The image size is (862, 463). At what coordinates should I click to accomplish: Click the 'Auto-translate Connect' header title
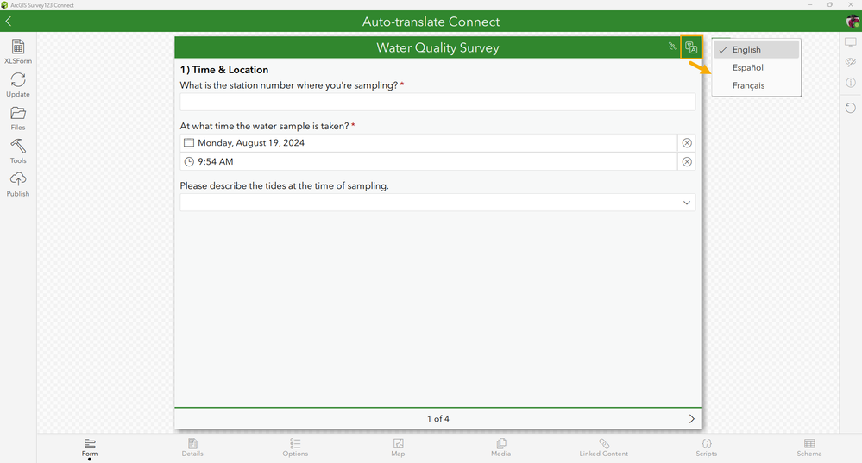(x=431, y=22)
